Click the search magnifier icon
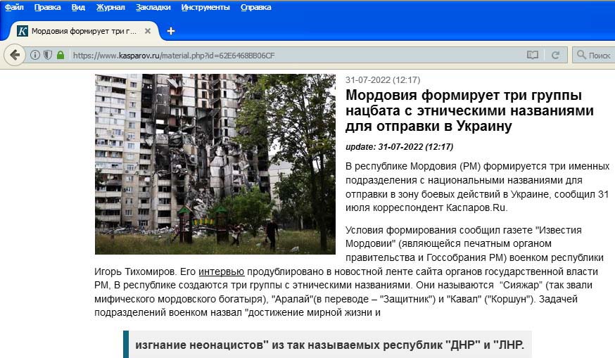This screenshot has width=615, height=358. click(x=581, y=55)
